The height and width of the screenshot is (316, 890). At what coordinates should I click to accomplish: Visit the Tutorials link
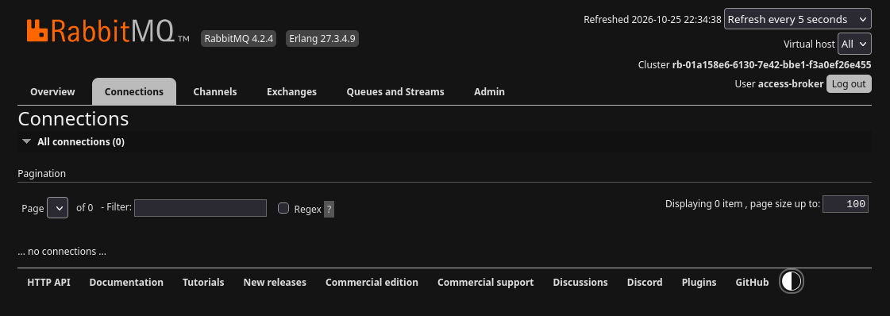(x=203, y=282)
